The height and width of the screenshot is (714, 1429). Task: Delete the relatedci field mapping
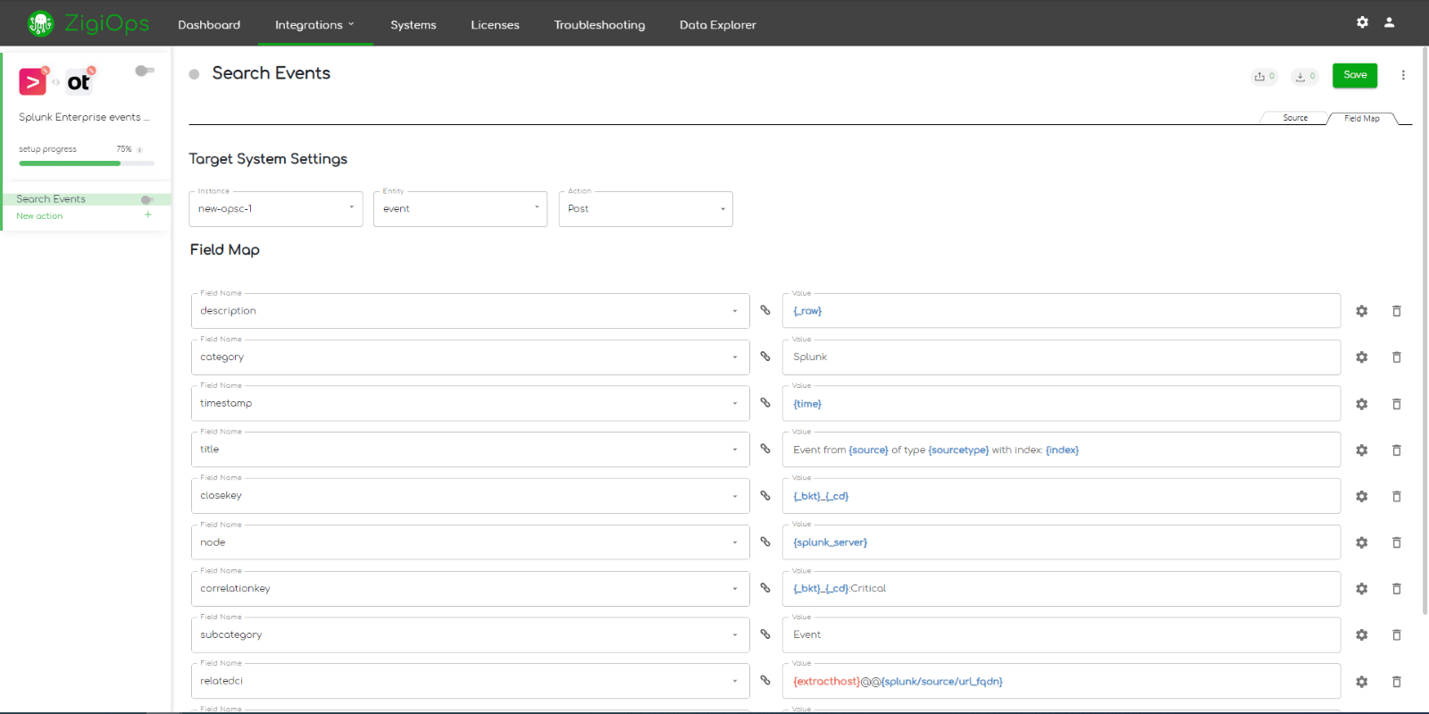(1397, 682)
